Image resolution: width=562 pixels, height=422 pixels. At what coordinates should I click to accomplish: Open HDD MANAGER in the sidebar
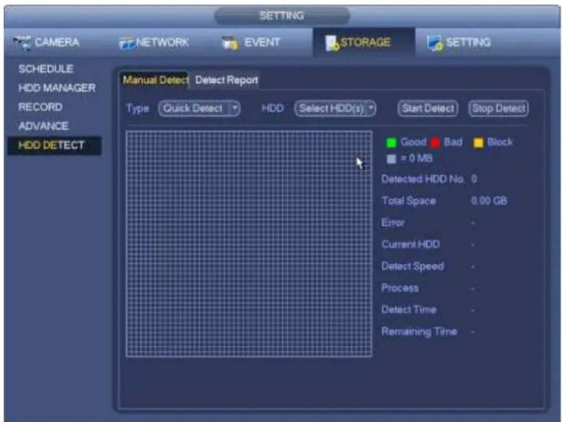click(x=57, y=88)
